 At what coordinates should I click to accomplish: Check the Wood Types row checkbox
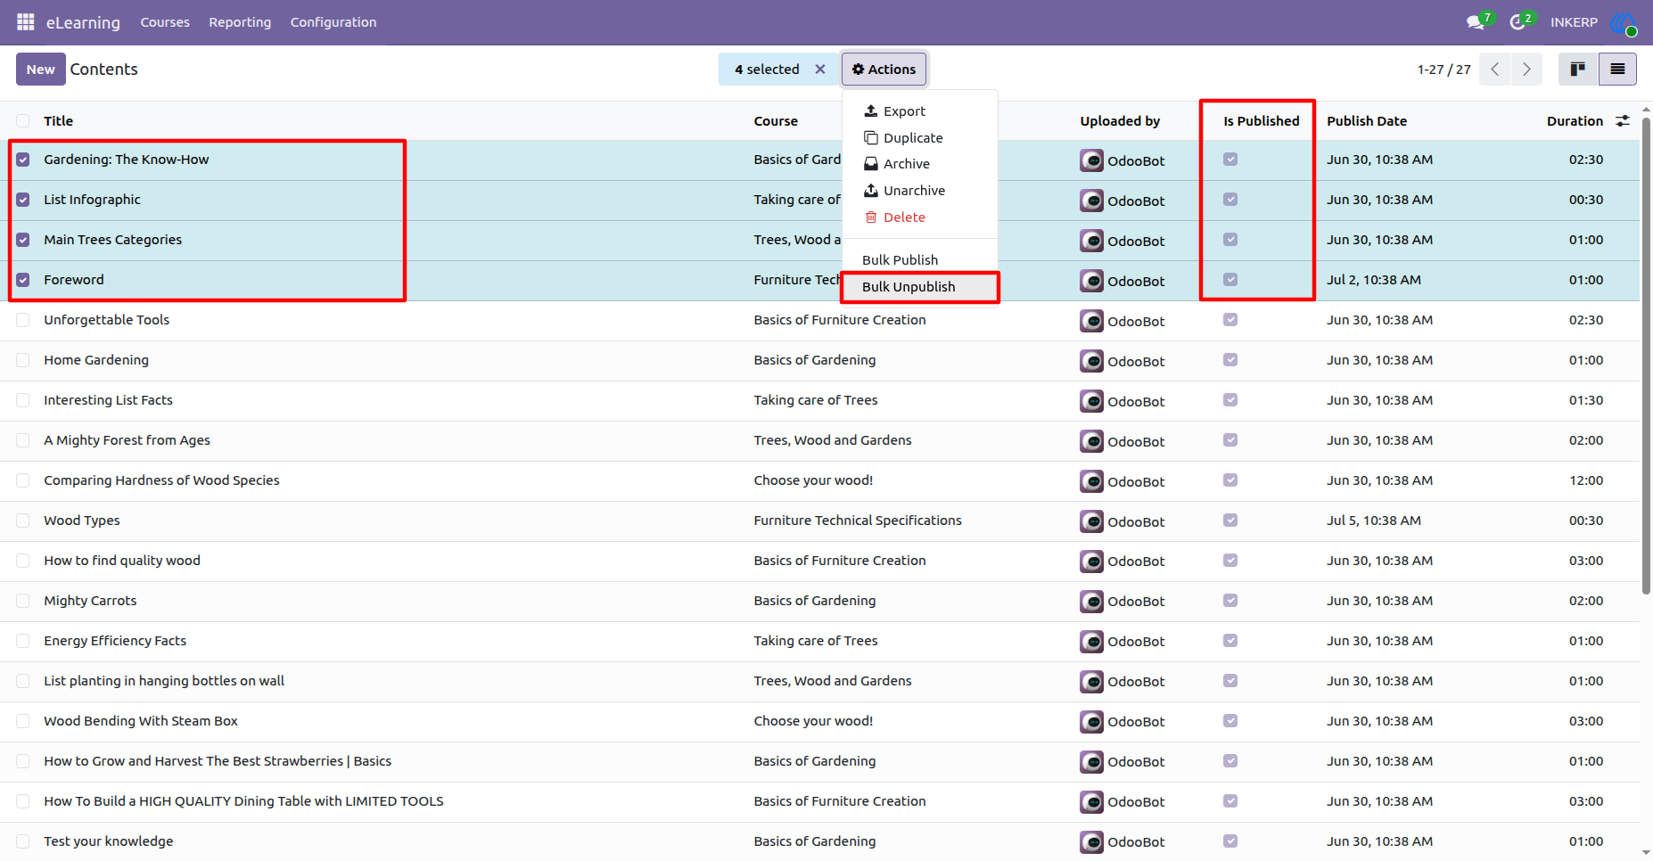[23, 521]
